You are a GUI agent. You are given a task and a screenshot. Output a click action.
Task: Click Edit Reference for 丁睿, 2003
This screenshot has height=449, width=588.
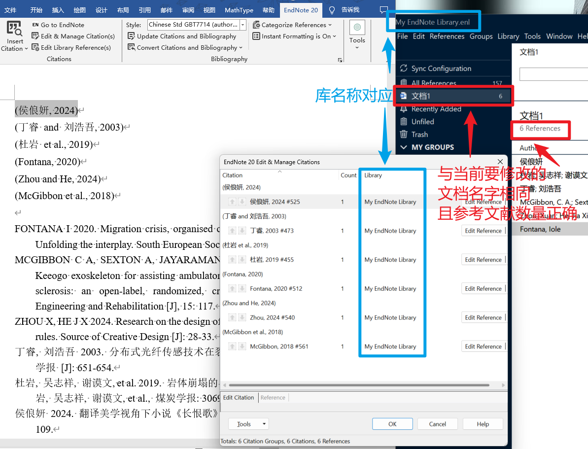click(x=483, y=231)
